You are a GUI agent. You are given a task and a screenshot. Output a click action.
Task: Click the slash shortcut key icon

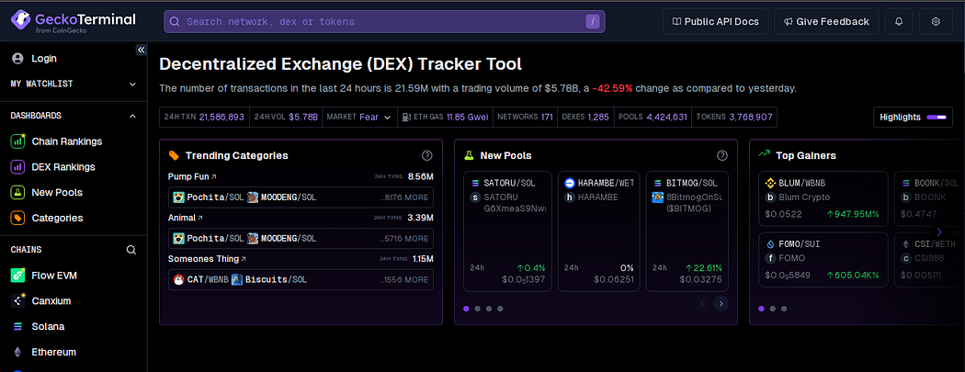click(x=593, y=21)
